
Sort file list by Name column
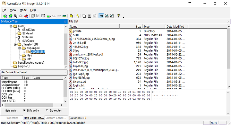tap(94, 27)
